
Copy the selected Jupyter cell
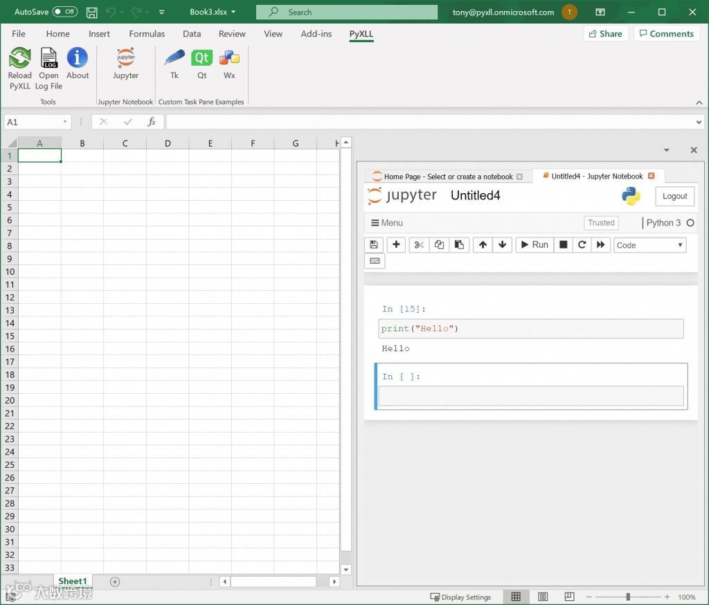click(439, 244)
